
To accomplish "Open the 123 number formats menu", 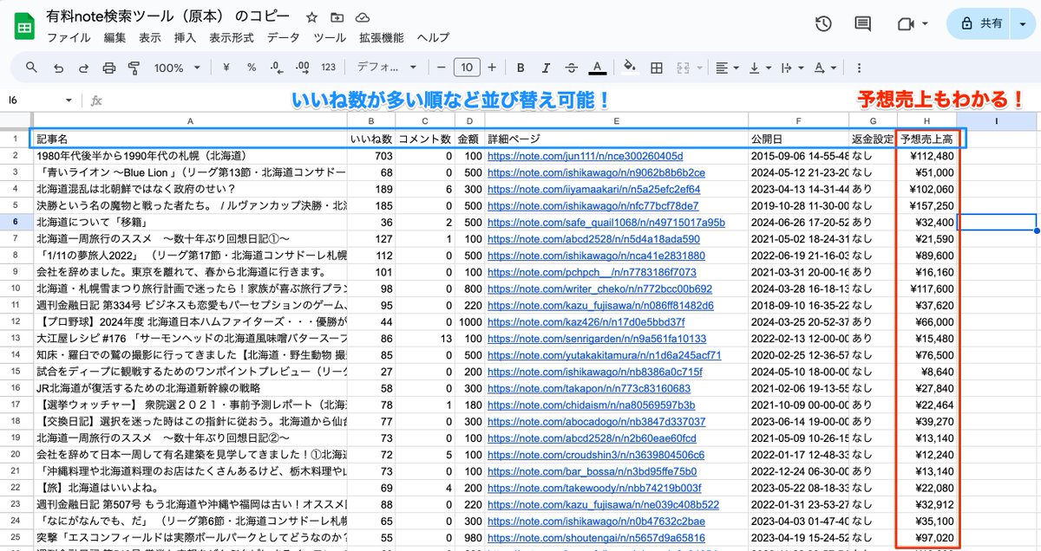I will tap(328, 68).
